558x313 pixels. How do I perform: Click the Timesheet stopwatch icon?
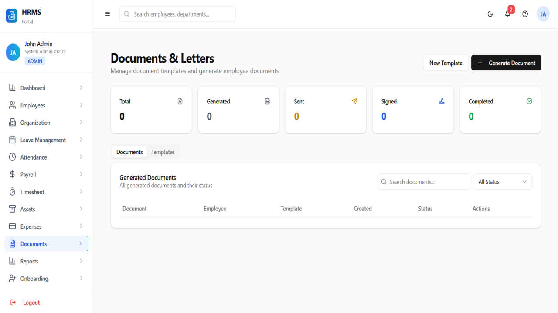coord(12,192)
